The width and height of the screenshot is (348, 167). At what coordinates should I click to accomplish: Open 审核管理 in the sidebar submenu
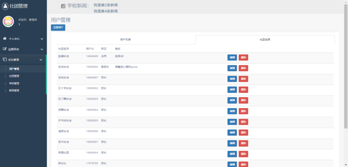(x=14, y=83)
